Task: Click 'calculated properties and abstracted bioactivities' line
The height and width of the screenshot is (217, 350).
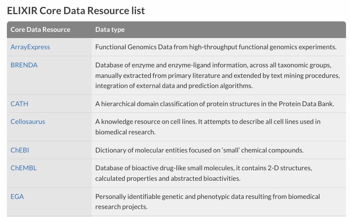Action: pyautogui.click(x=168, y=179)
